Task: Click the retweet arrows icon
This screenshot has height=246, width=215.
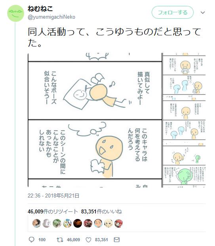Action: click(60, 240)
